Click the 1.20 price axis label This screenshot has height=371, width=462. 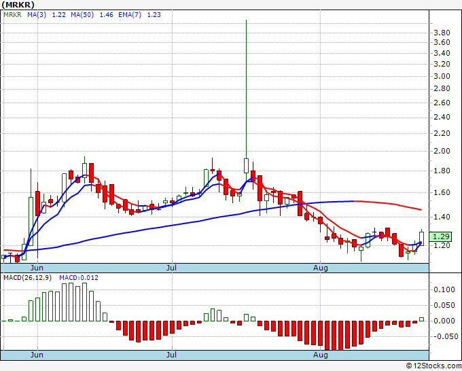tap(442, 245)
